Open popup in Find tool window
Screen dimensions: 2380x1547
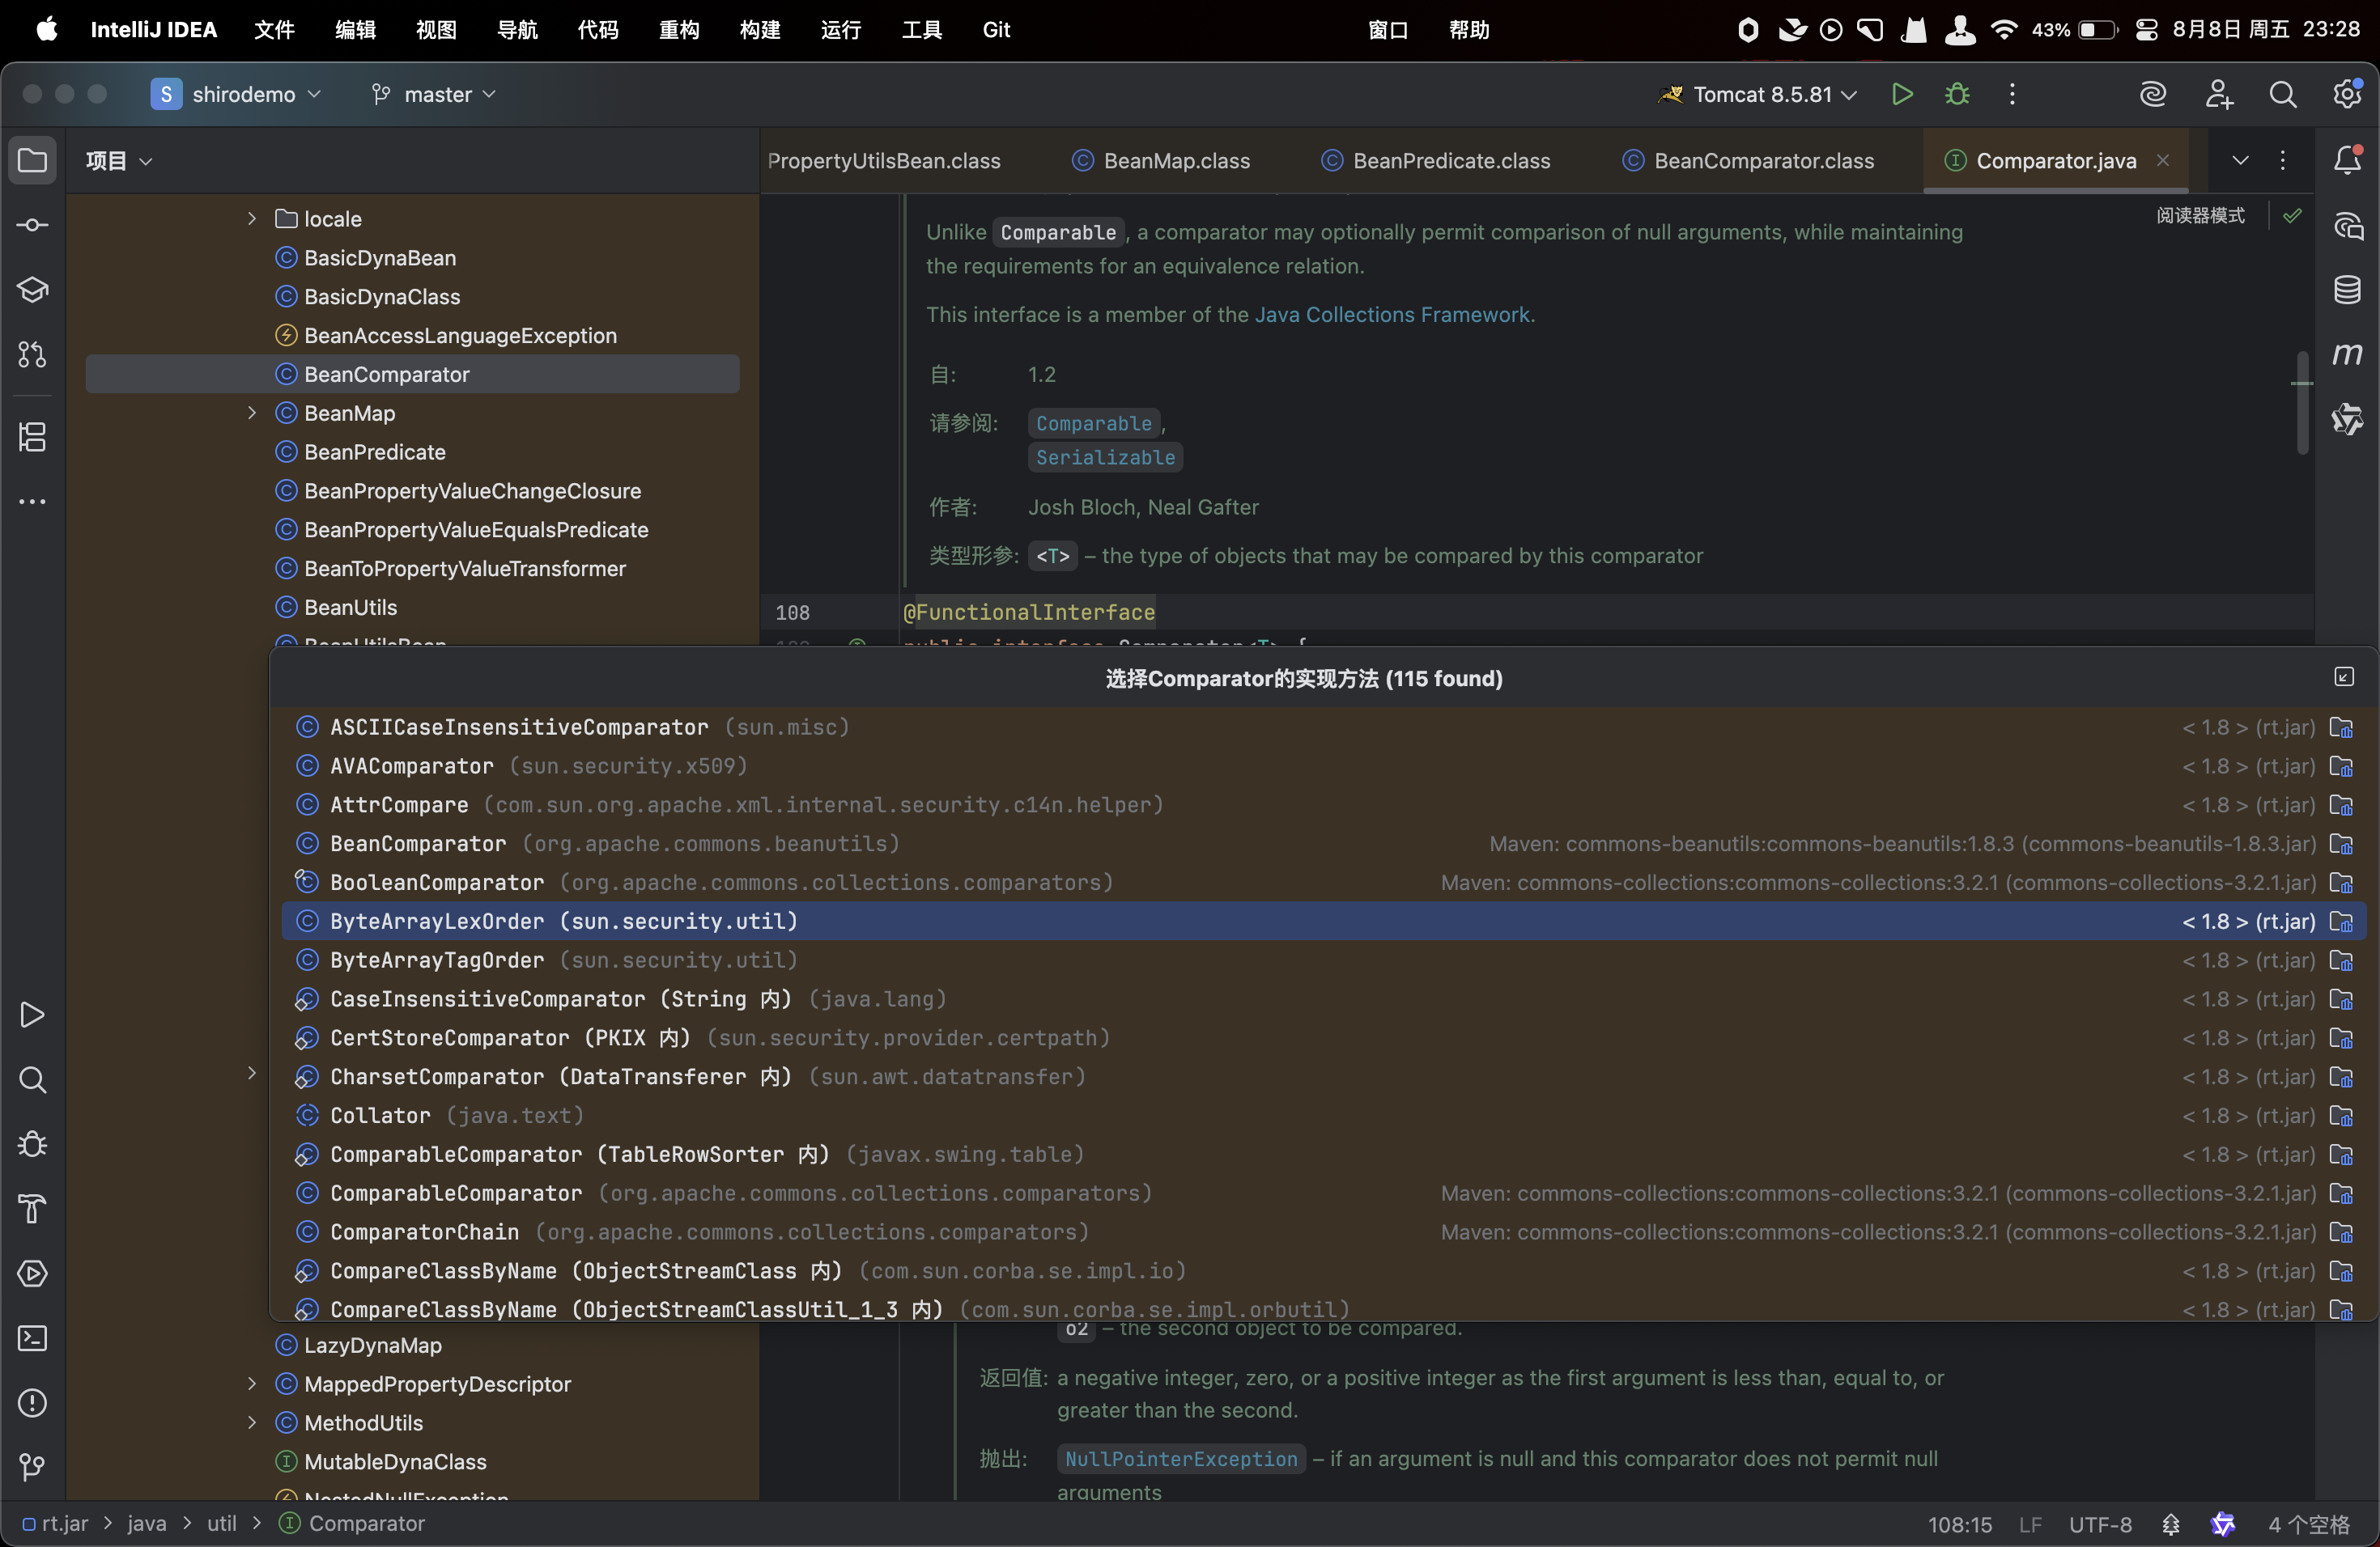click(x=2343, y=677)
